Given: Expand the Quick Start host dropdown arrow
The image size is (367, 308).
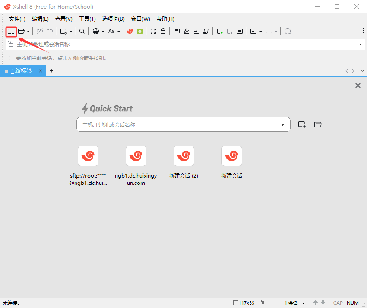Looking at the screenshot, I should click(282, 125).
